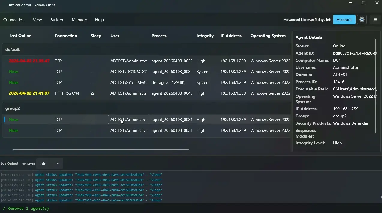Sort by the Sleep column header
The image size is (382, 213).
point(96,36)
